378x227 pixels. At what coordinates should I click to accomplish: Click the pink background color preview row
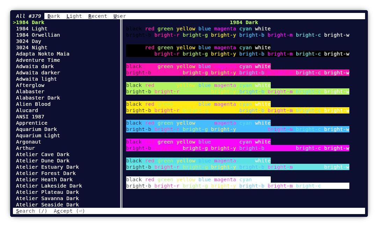tap(238, 69)
